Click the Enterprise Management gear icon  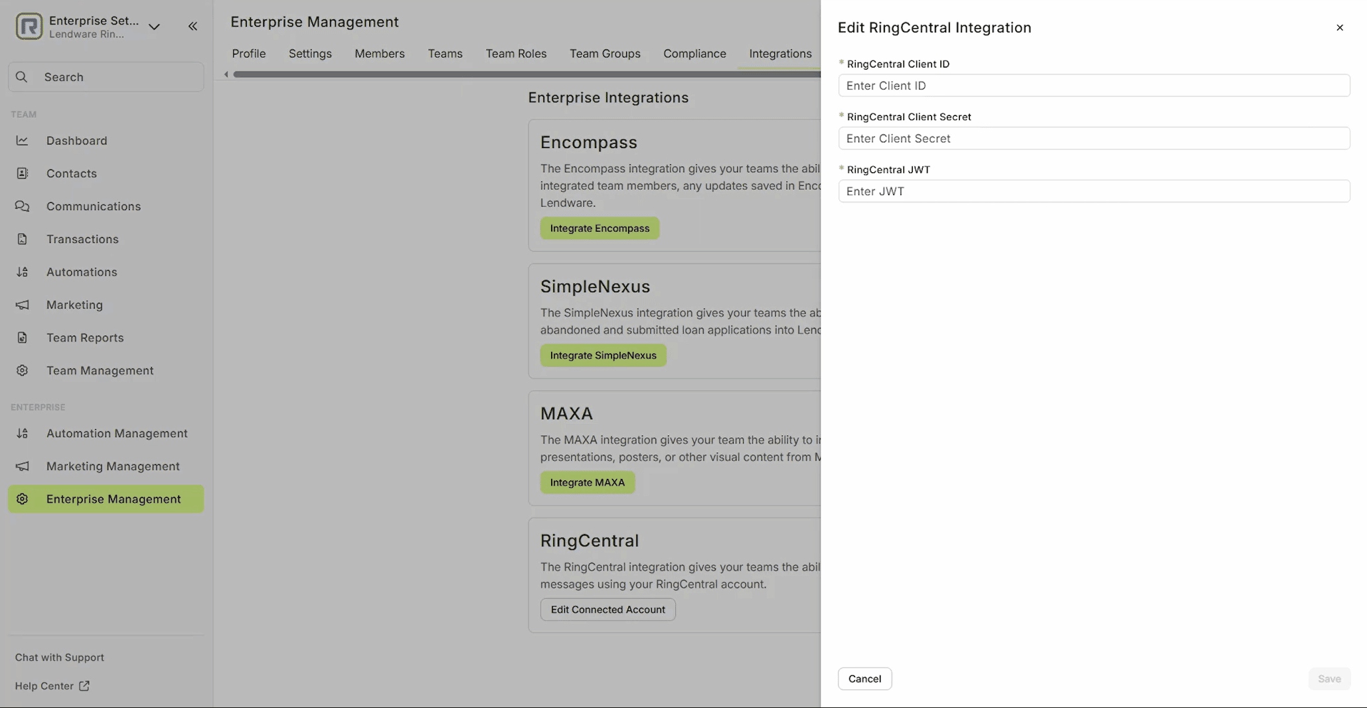point(23,499)
